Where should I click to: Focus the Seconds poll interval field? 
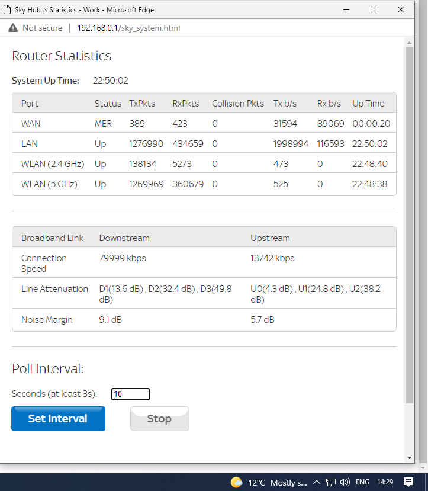click(130, 394)
